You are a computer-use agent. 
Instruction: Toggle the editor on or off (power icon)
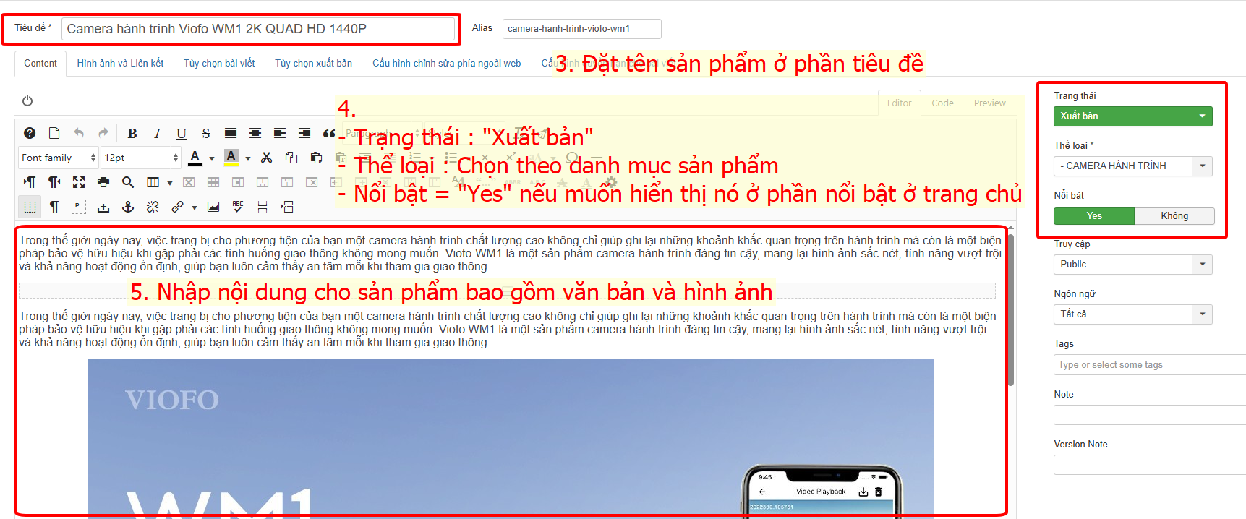click(27, 100)
